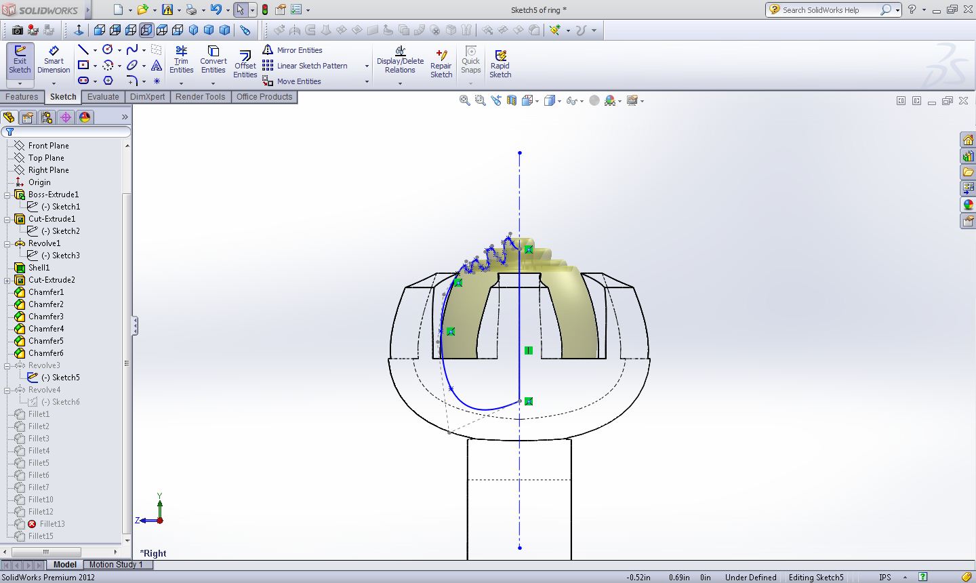Click Section View icon in view toolbar
Viewport: 976px width, 583px height.
point(511,100)
